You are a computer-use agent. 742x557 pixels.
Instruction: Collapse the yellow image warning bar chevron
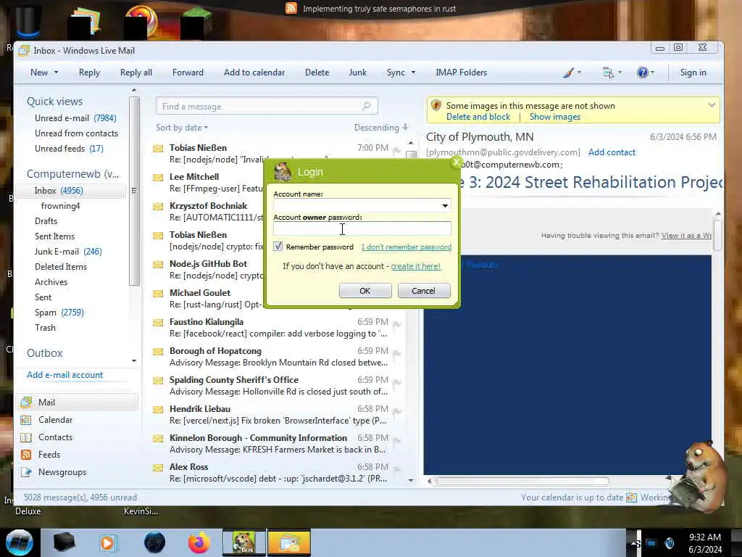712,105
